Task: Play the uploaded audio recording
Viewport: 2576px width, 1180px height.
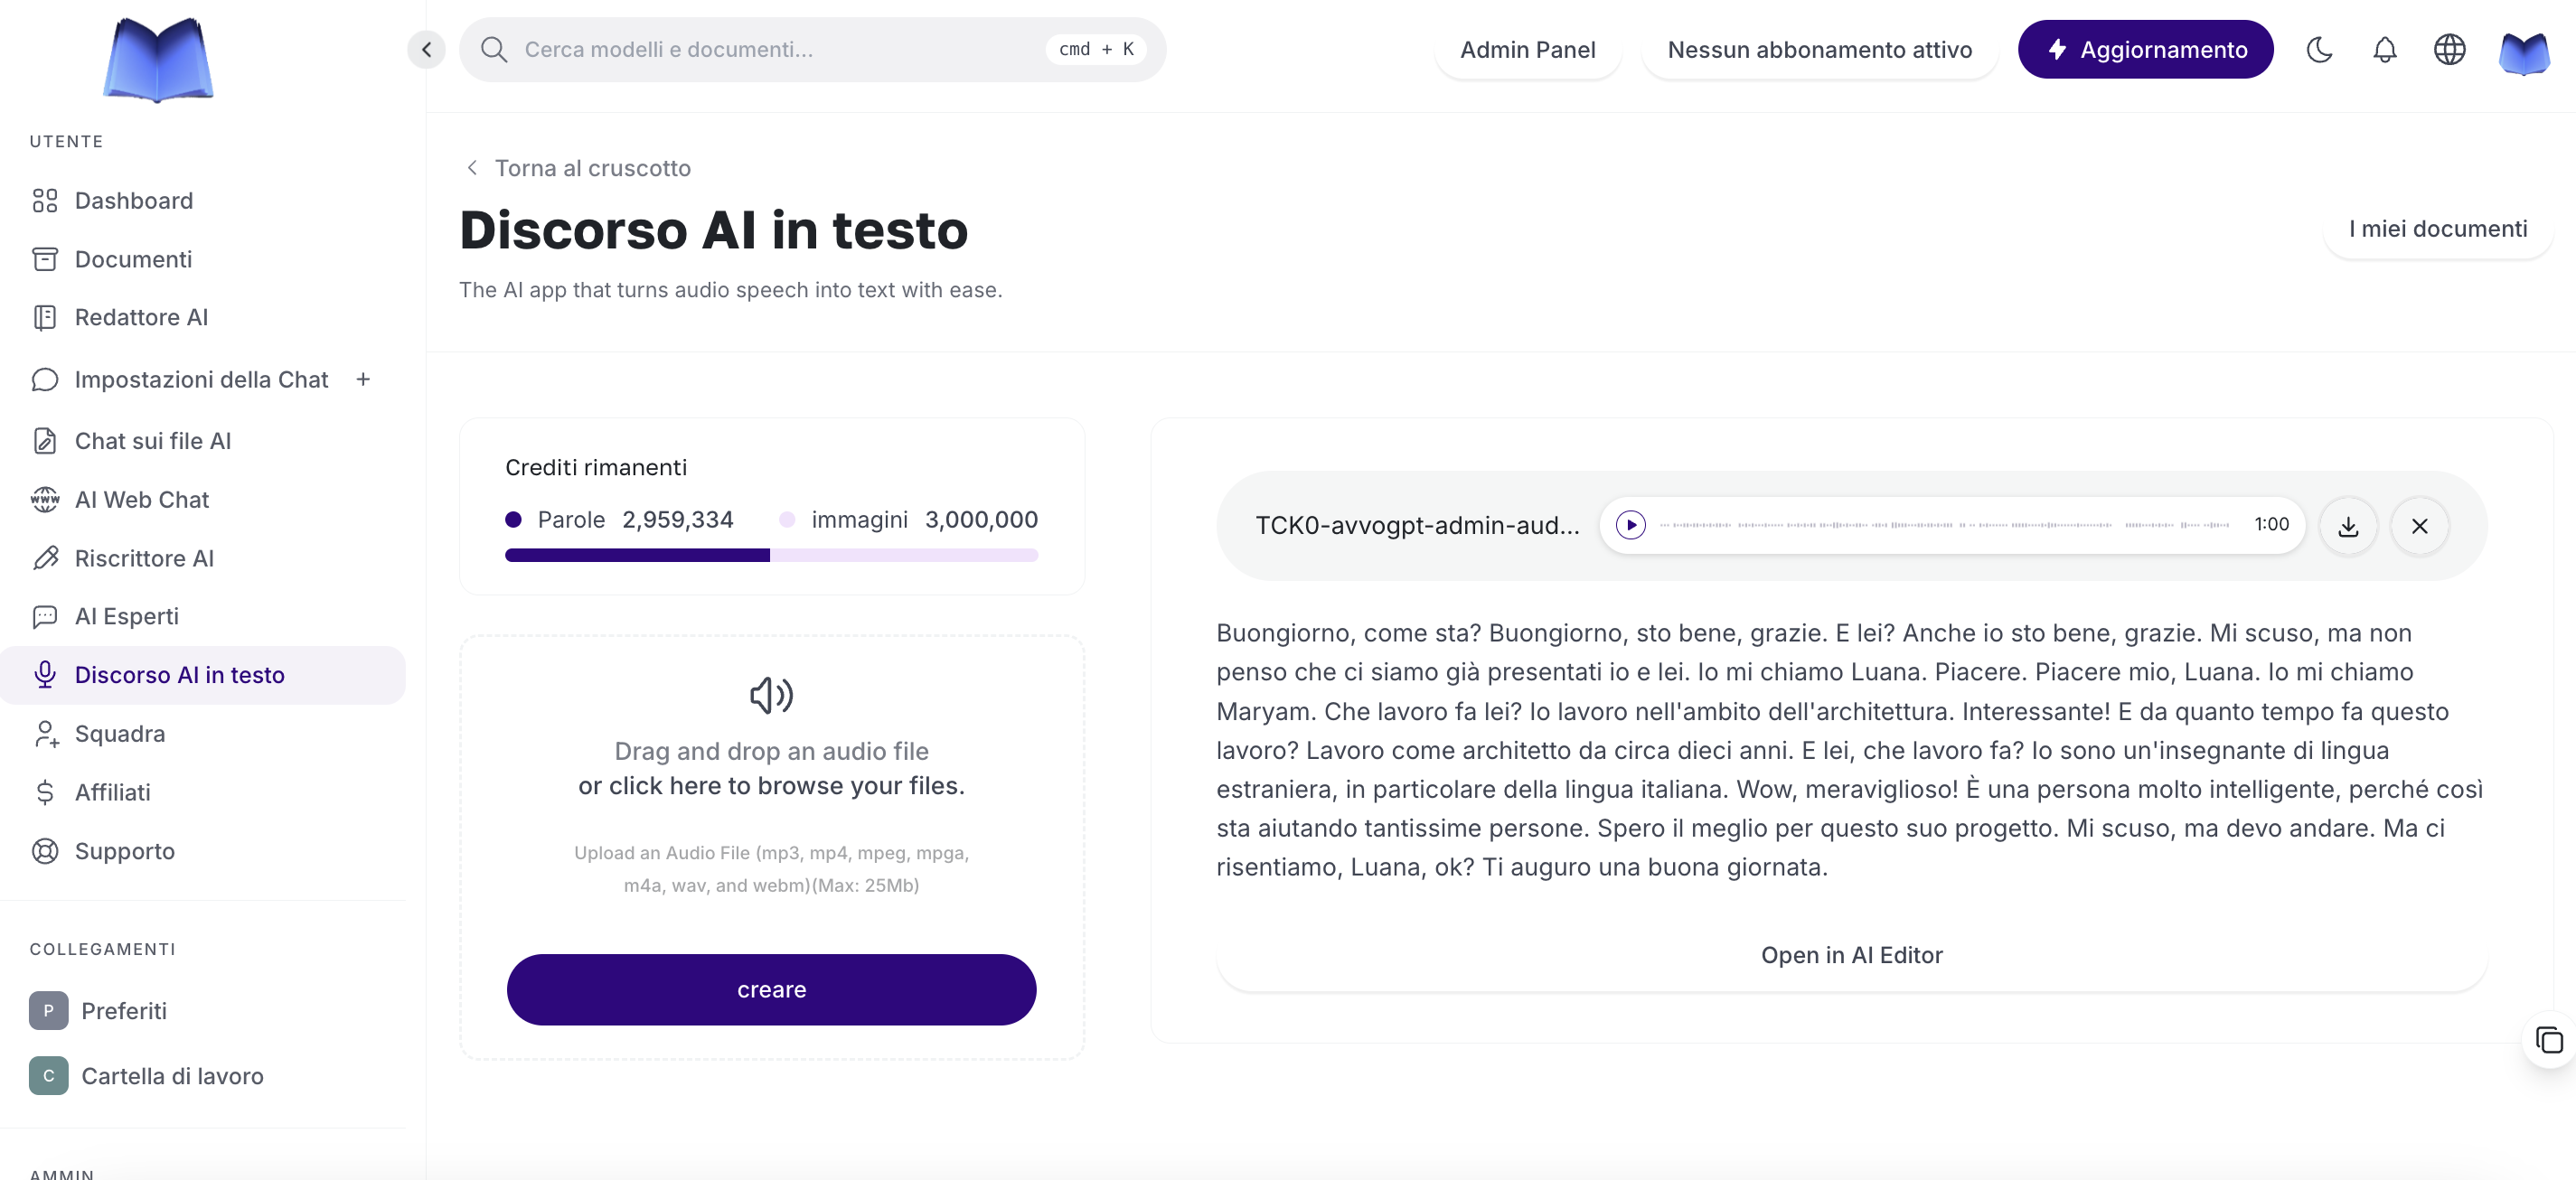Action: (x=1630, y=525)
